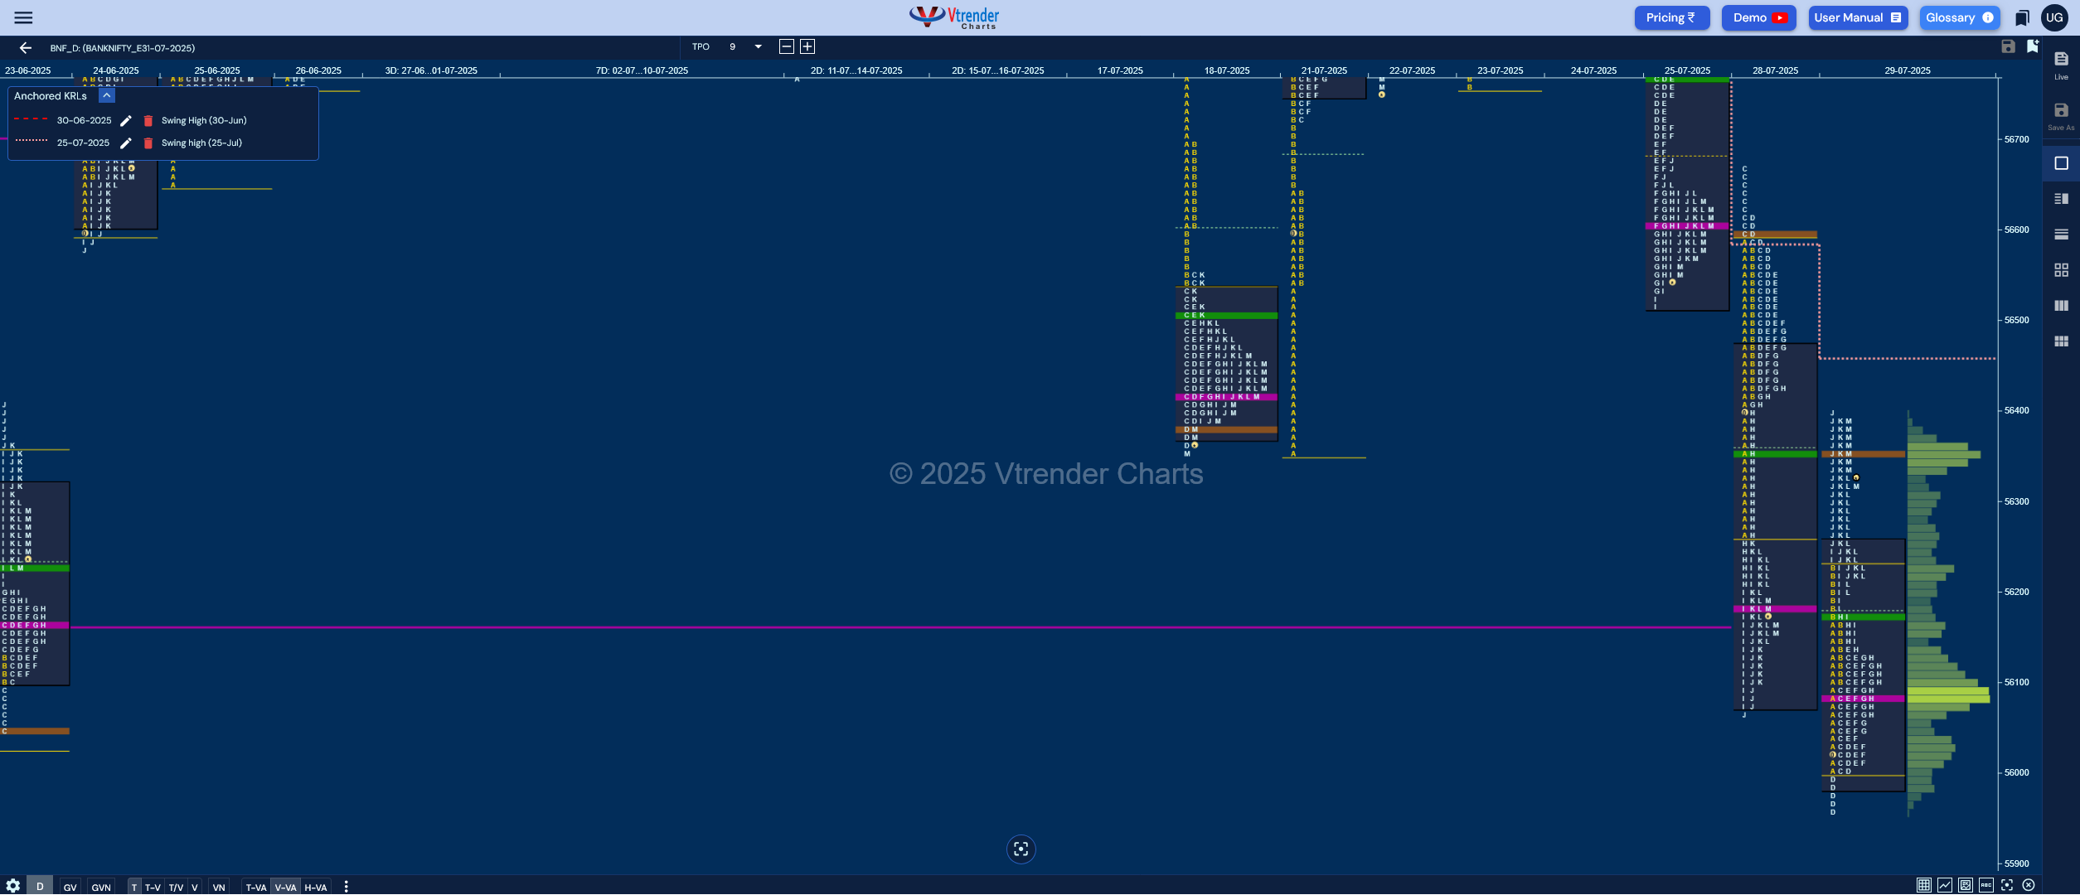This screenshot has height=895, width=2080.
Task: Click the center focus icon on chart
Action: (1021, 849)
